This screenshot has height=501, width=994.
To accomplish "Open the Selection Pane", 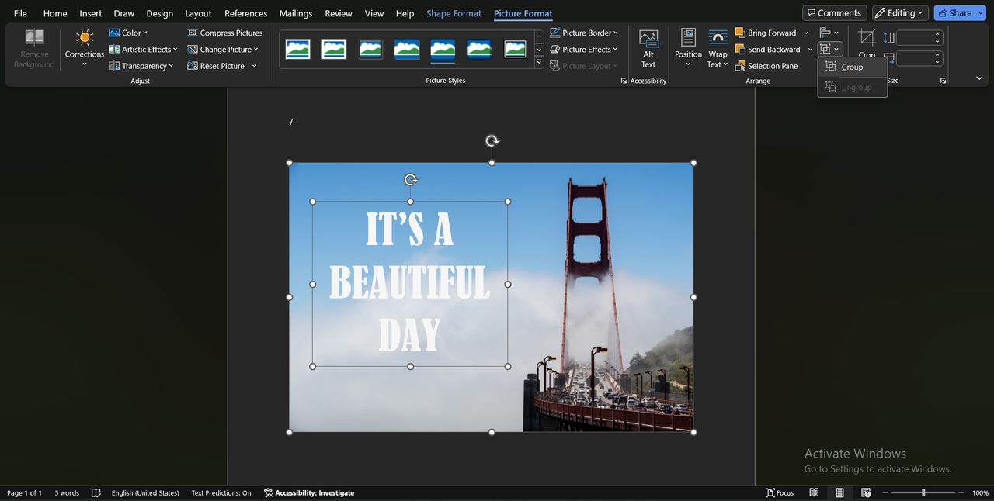I will tap(766, 66).
